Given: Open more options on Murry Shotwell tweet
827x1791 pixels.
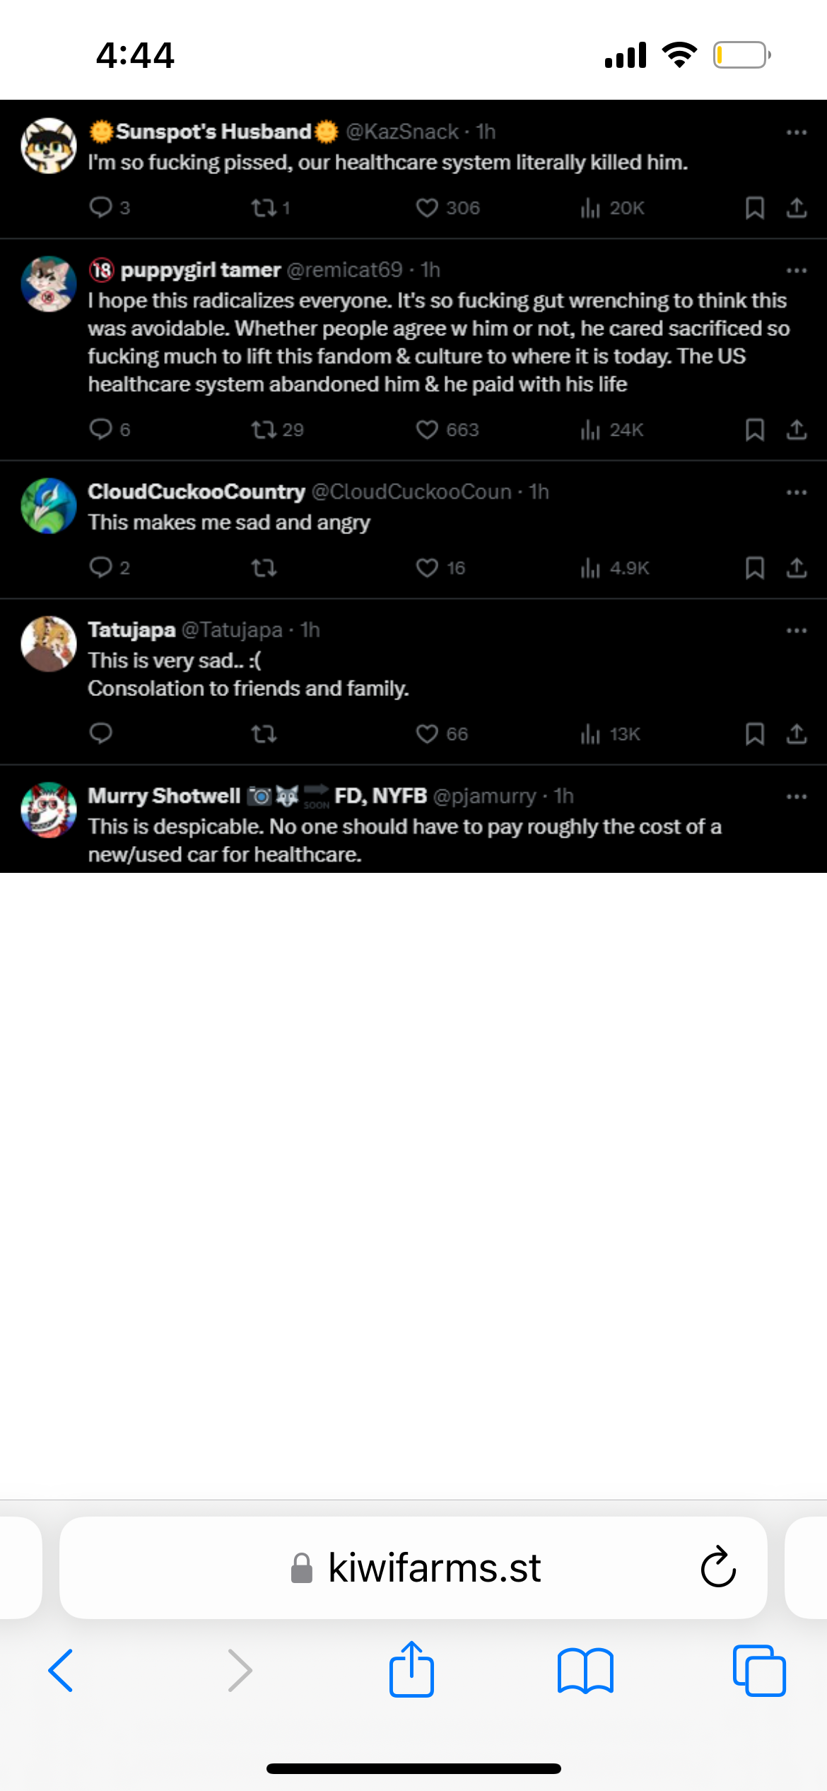Looking at the screenshot, I should [x=797, y=796].
